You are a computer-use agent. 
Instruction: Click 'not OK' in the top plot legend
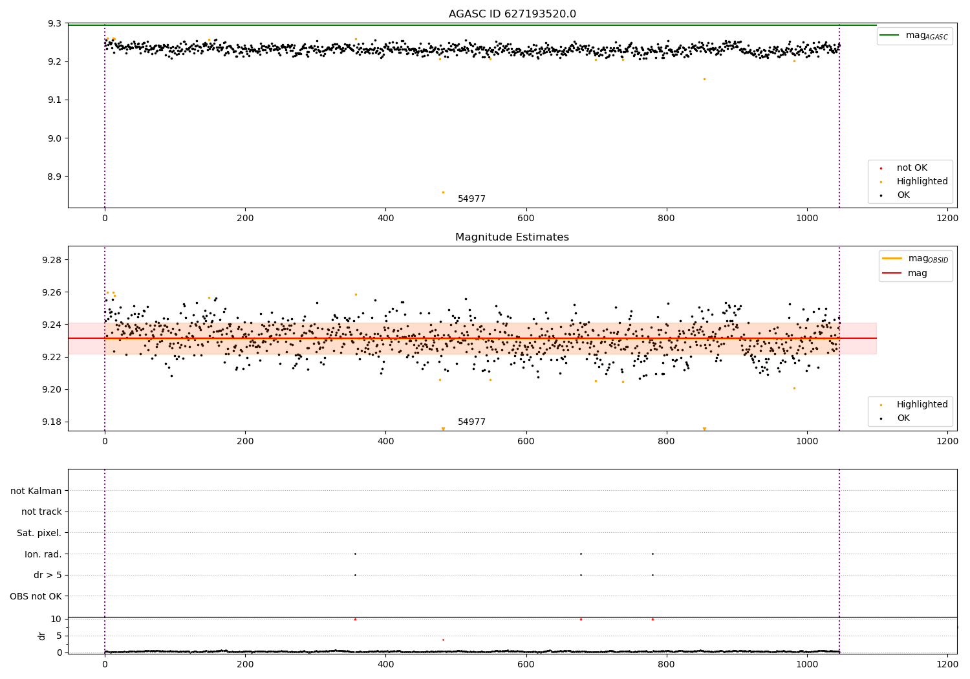pos(912,168)
